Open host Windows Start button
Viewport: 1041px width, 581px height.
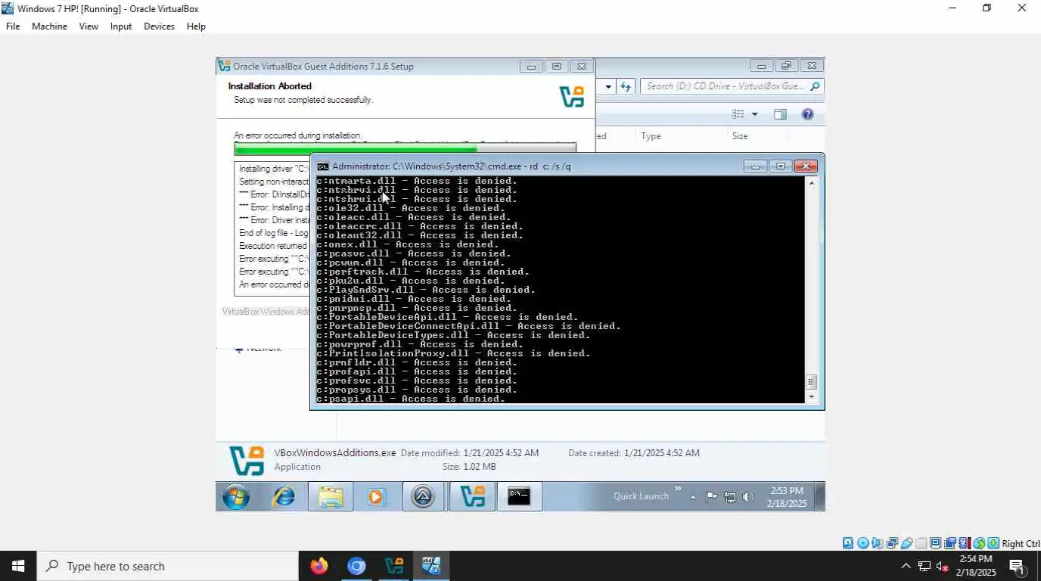18,566
